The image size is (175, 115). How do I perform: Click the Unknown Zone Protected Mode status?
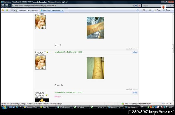pos(136,104)
